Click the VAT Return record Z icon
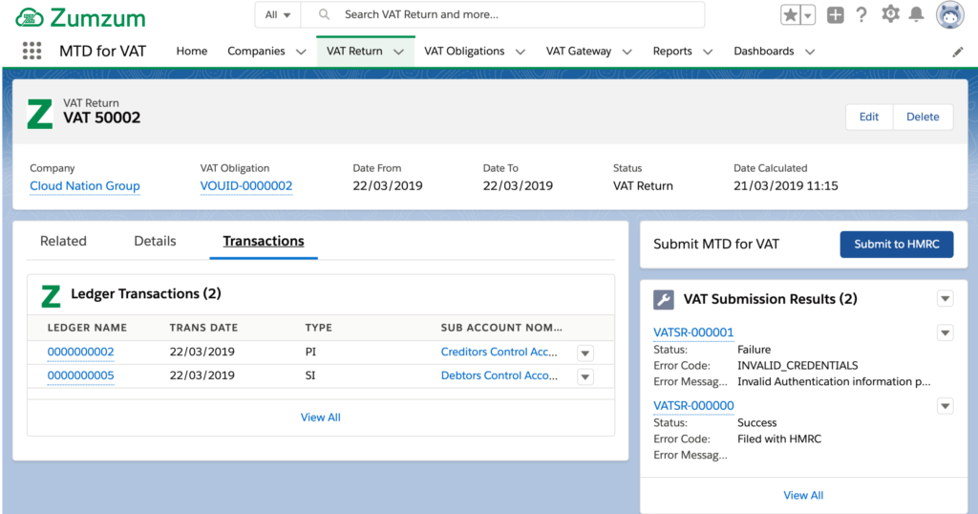The image size is (978, 514). click(40, 114)
